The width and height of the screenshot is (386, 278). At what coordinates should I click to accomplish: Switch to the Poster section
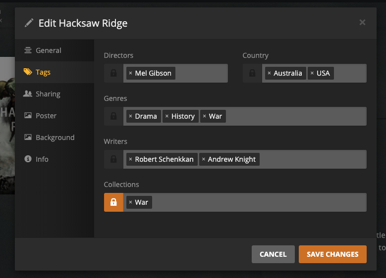[x=55, y=116]
